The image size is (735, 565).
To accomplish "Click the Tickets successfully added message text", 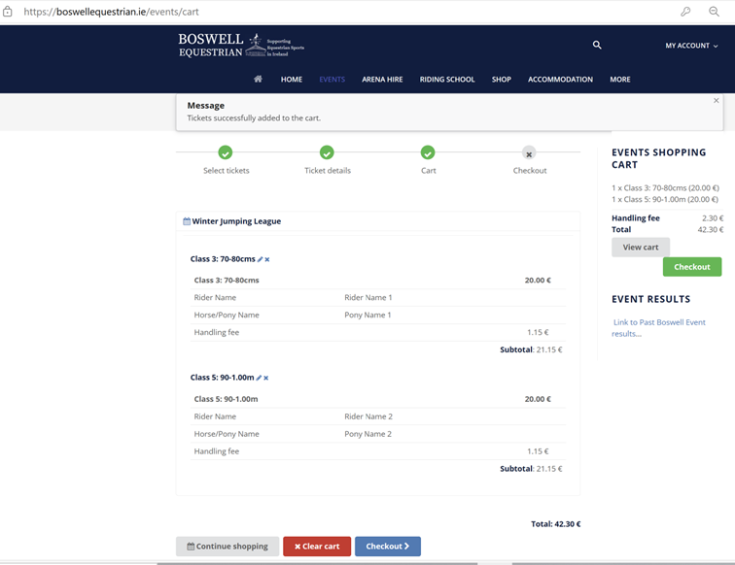I will click(254, 118).
